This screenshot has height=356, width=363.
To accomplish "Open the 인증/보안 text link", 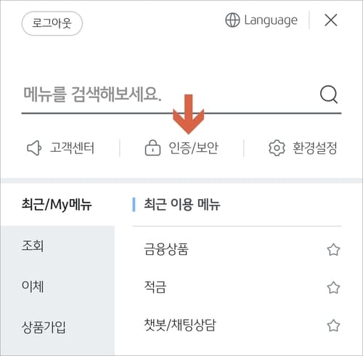I will coord(193,148).
